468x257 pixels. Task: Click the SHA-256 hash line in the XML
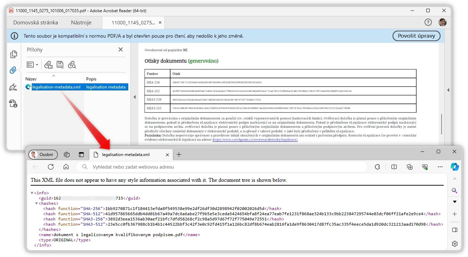(162, 209)
